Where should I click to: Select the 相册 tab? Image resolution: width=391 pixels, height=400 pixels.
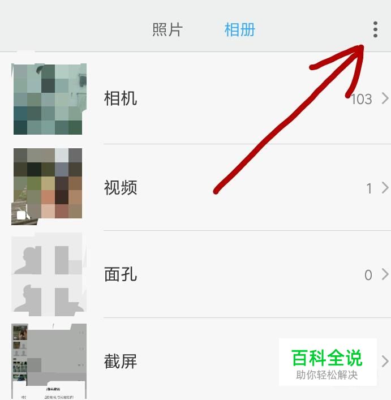pos(239,29)
